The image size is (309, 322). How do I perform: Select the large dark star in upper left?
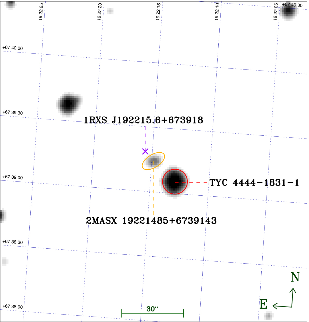pyautogui.click(x=68, y=104)
